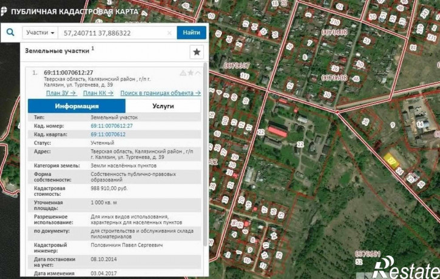The height and width of the screenshot is (279, 440).
Task: Click the Найти search button
Action: point(191,33)
